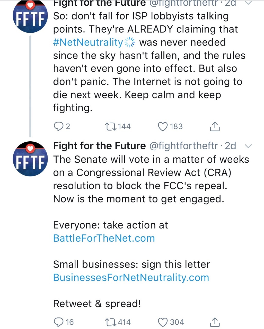Screen dimensions: 264x329
Task: Open FFTF avatar on top tweet
Action: pyautogui.click(x=30, y=16)
